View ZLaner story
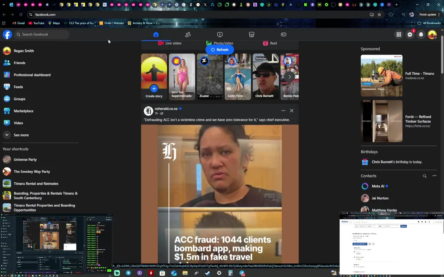 tap(210, 77)
